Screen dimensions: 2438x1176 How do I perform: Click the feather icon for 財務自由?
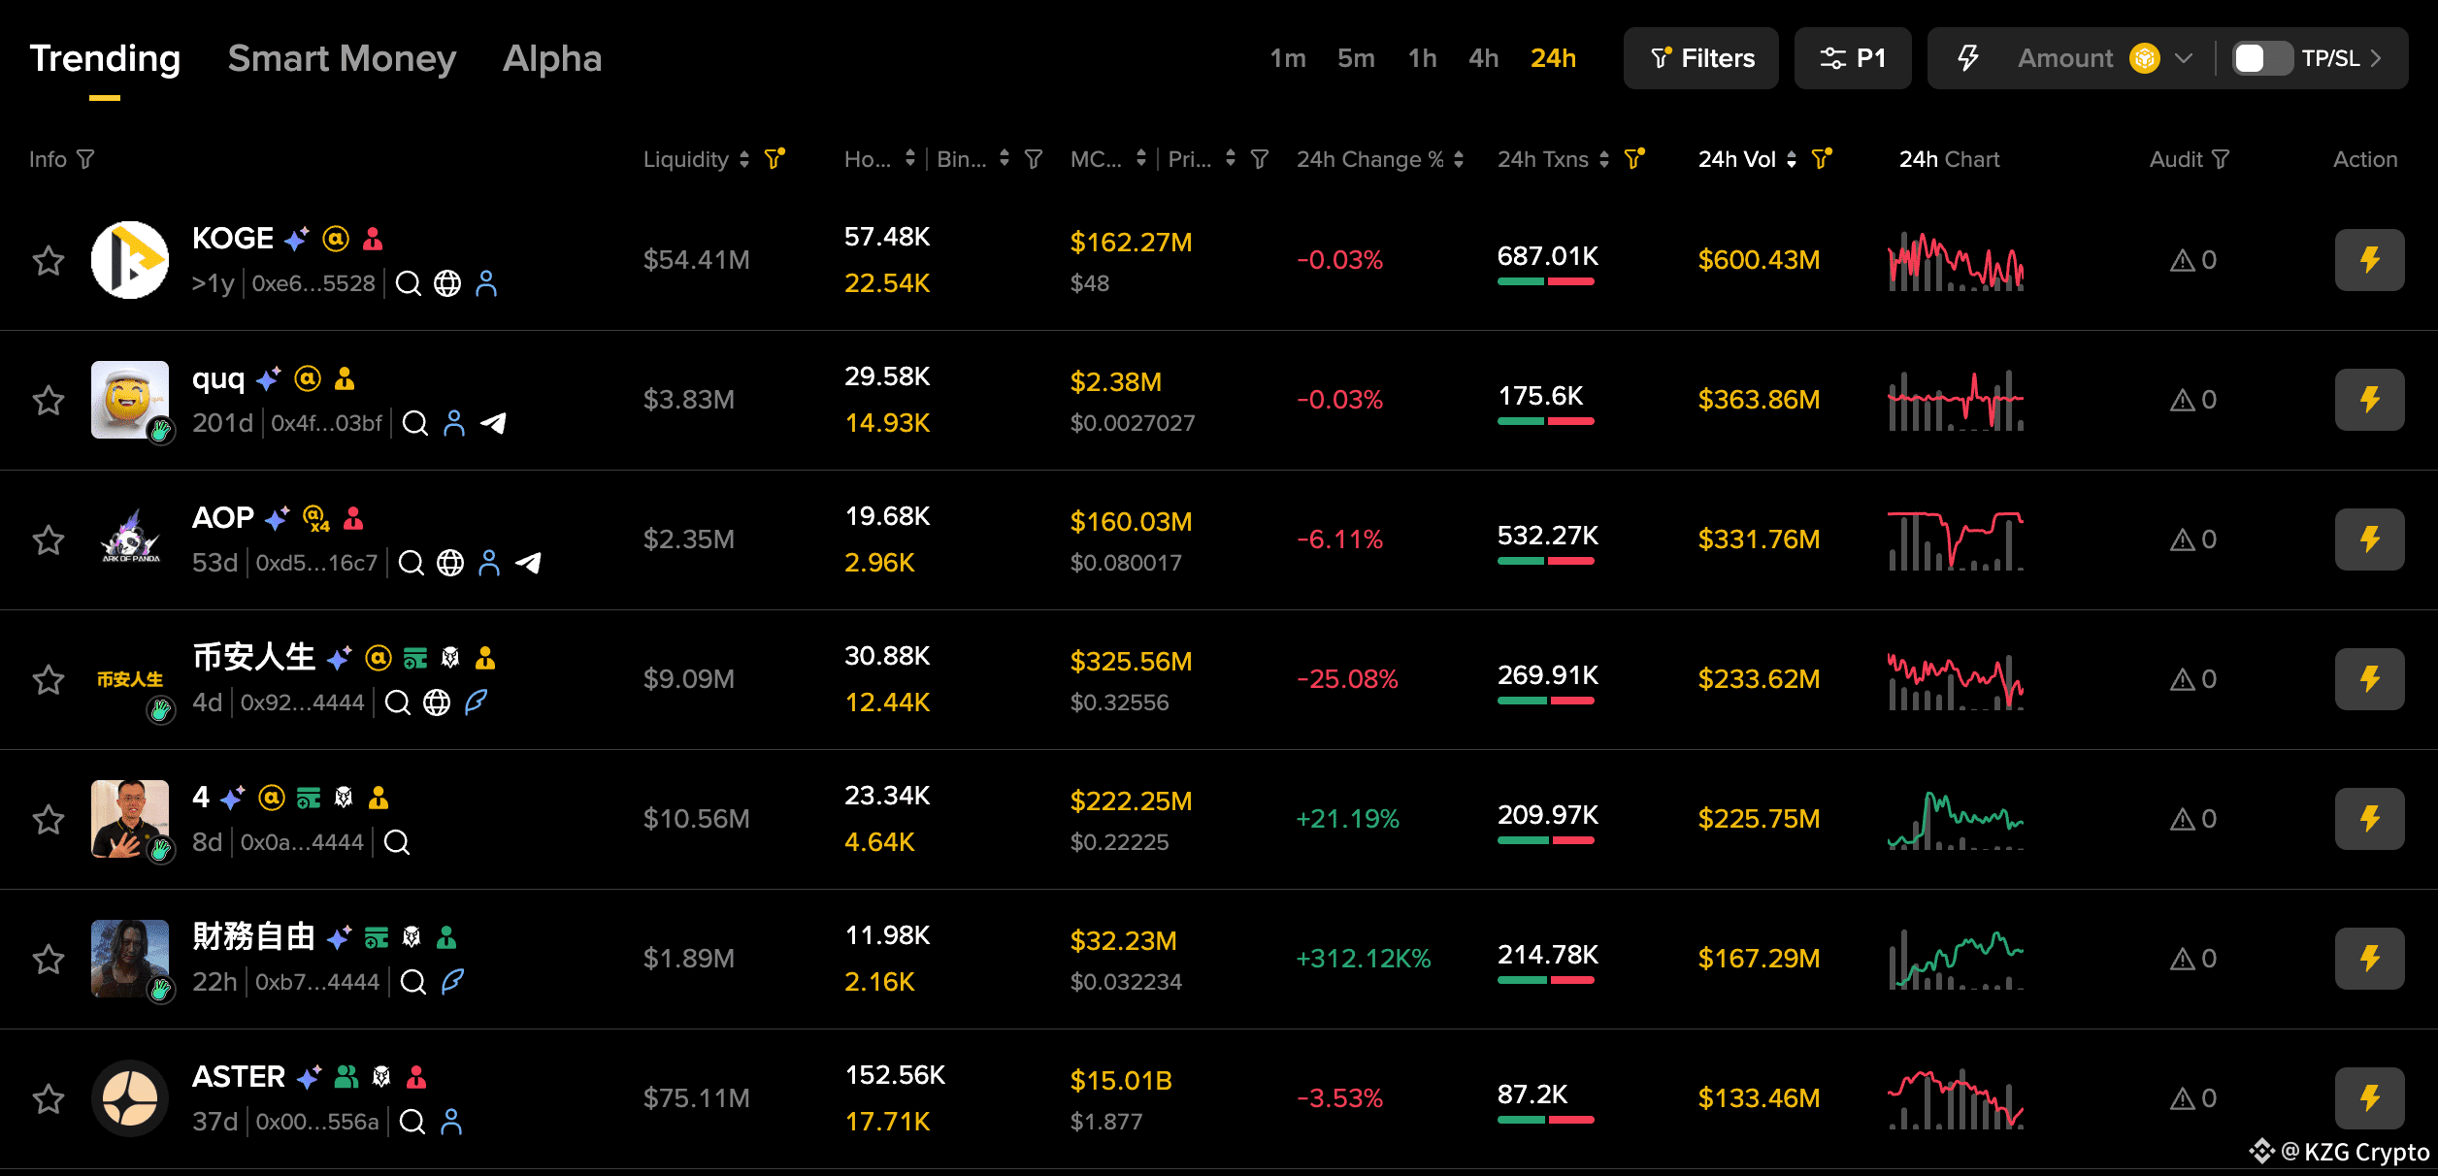452,982
